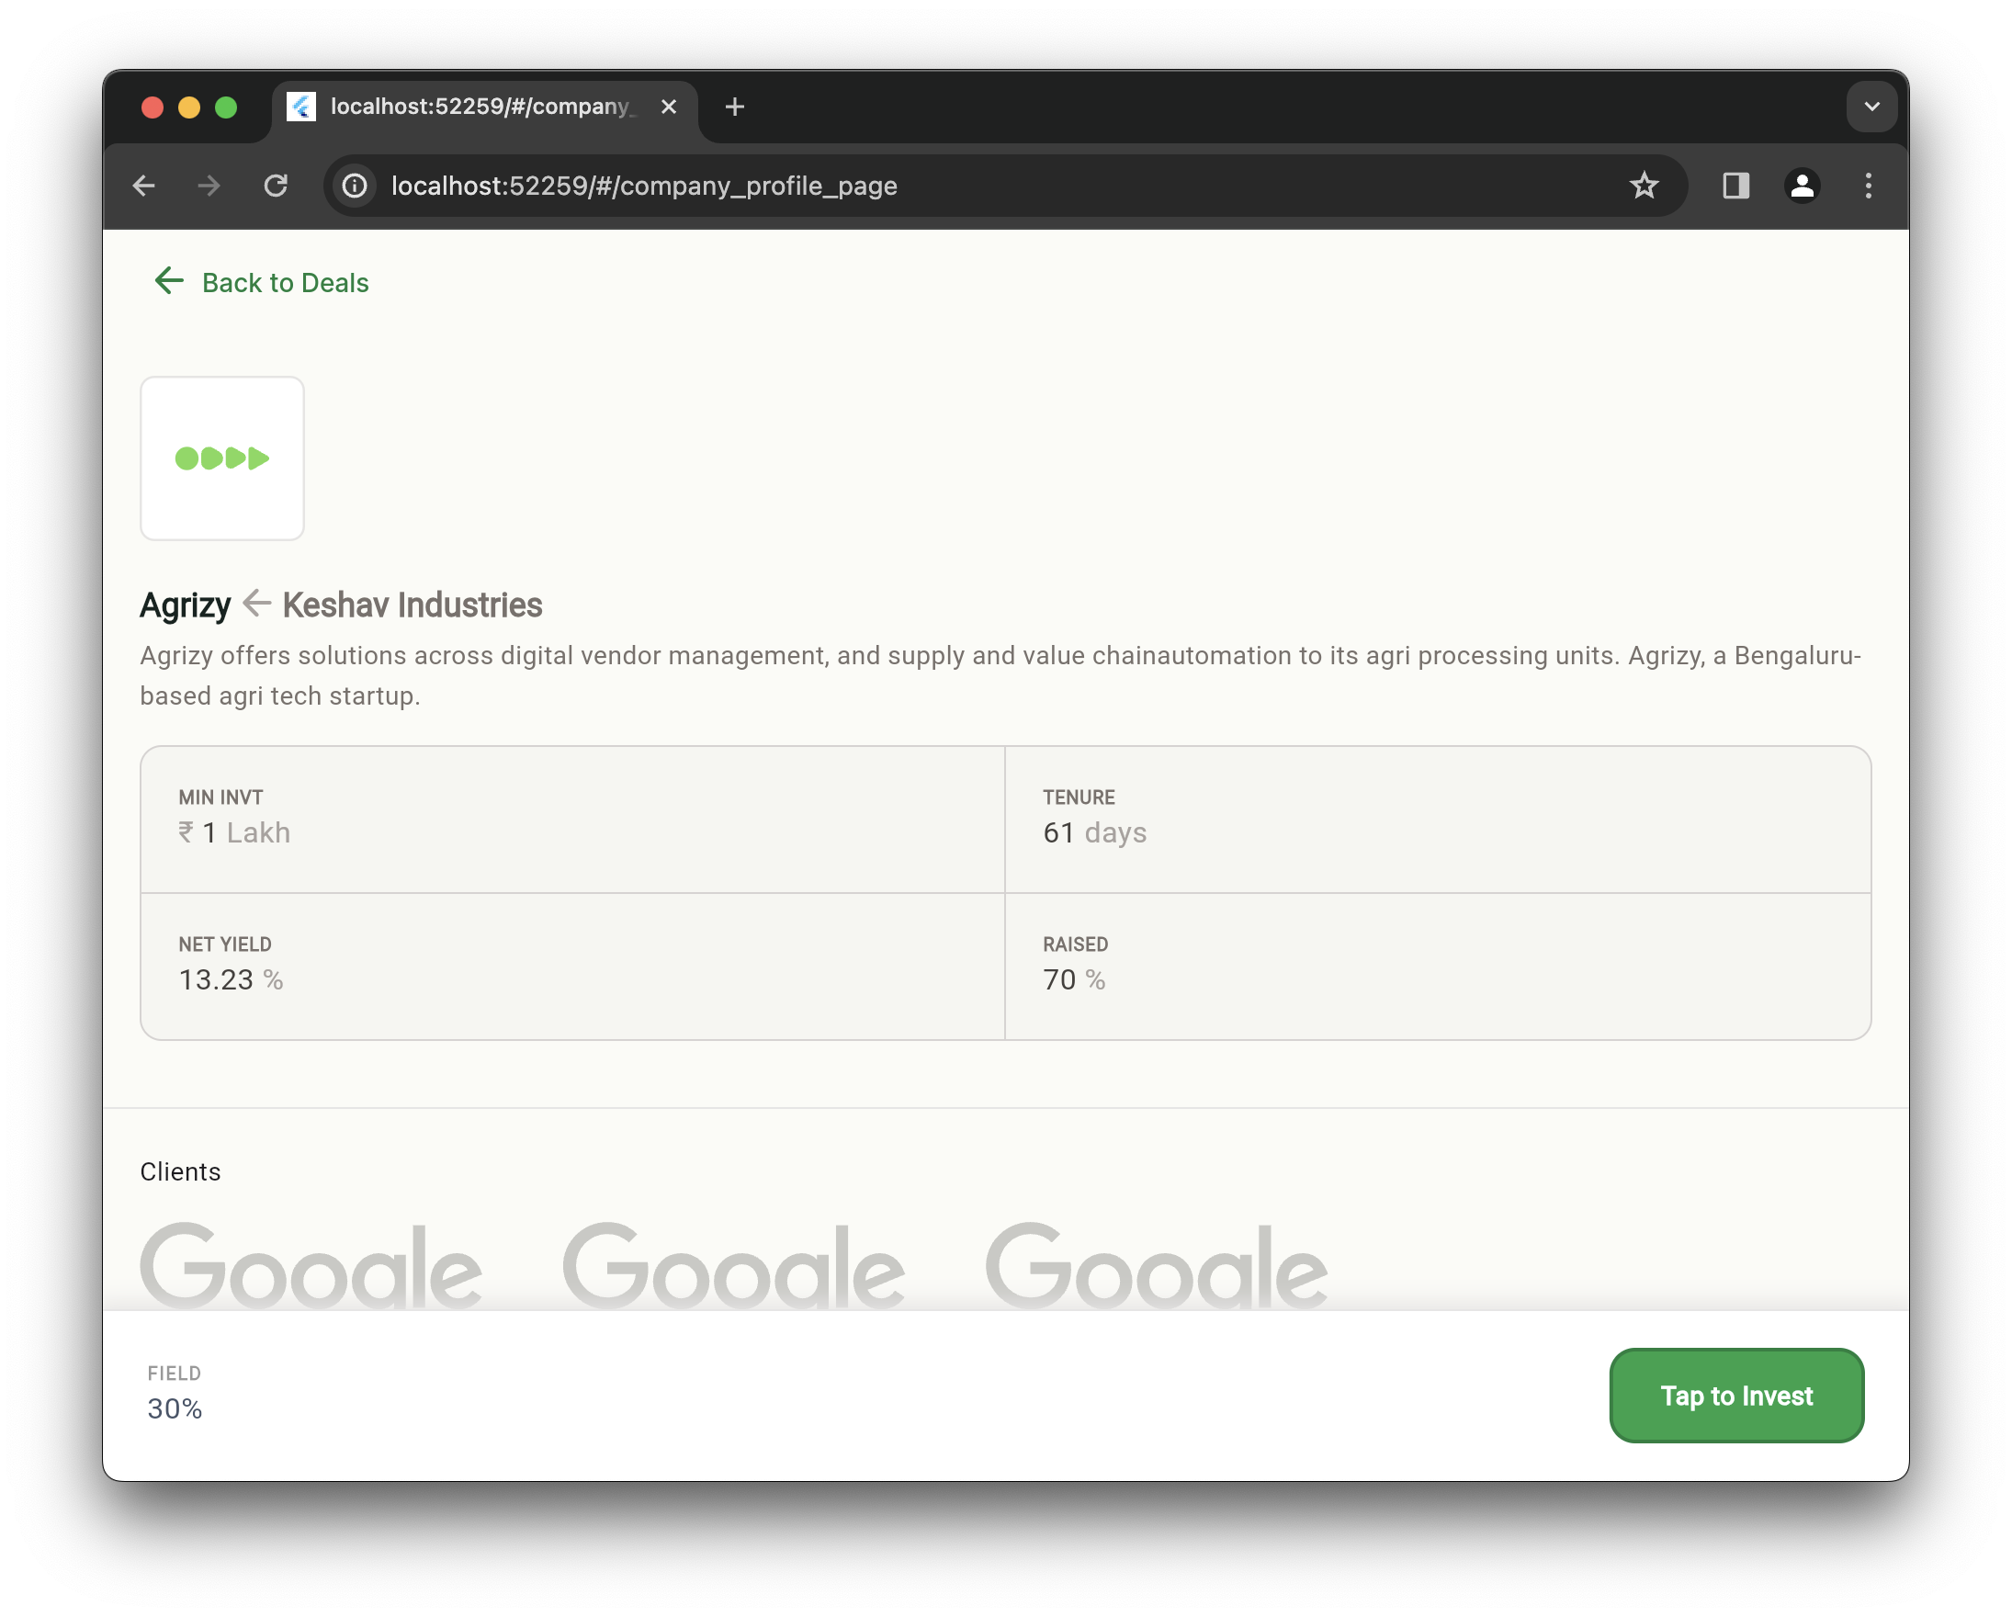Open a new browser tab
Image resolution: width=2012 pixels, height=1617 pixels.
click(x=734, y=107)
